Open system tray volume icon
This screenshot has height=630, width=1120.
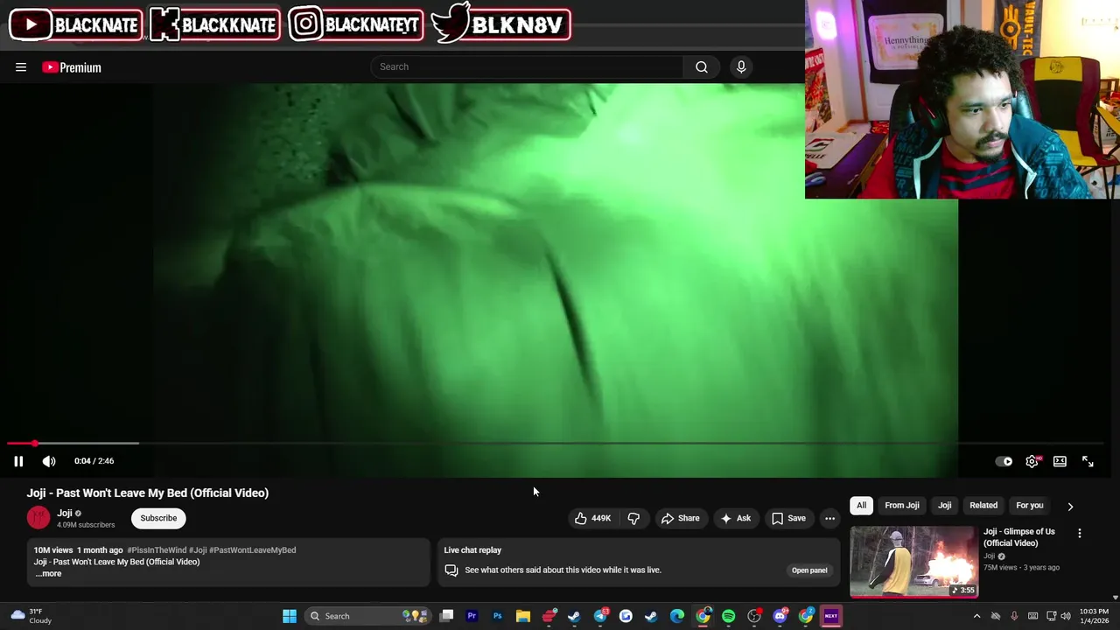pos(1066,616)
